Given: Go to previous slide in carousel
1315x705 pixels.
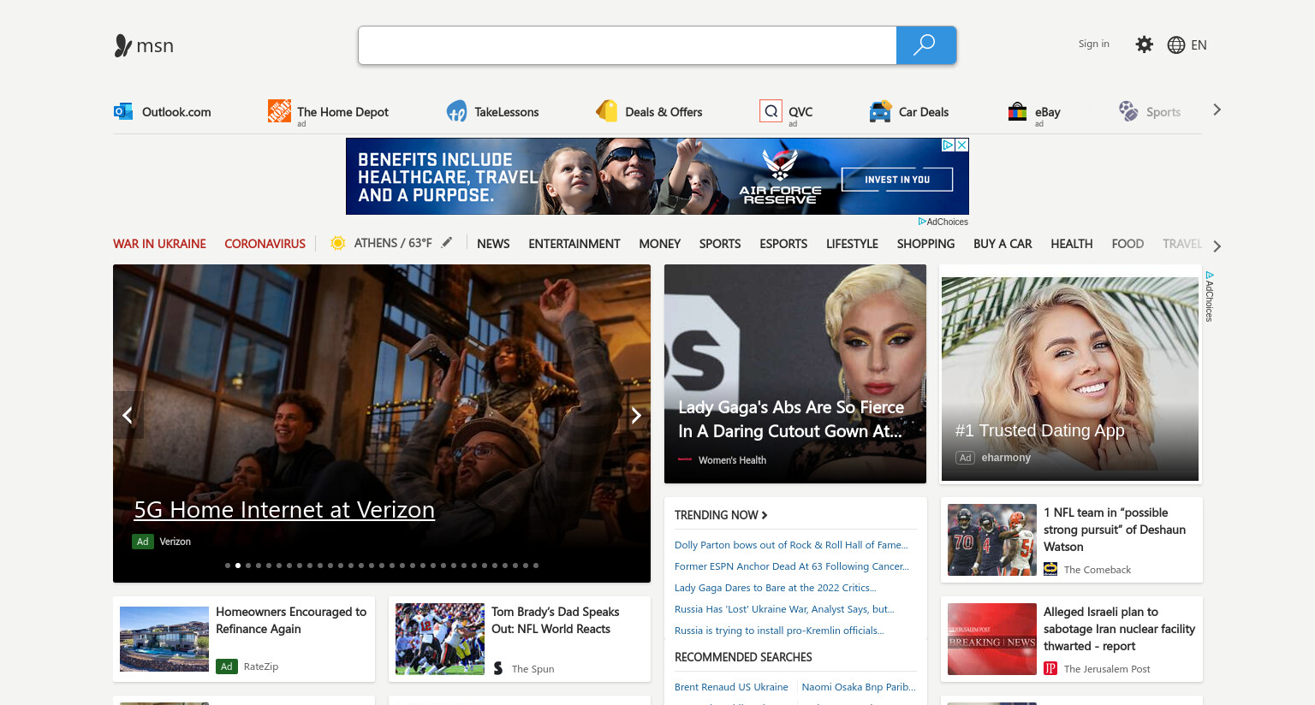Looking at the screenshot, I should (x=128, y=415).
